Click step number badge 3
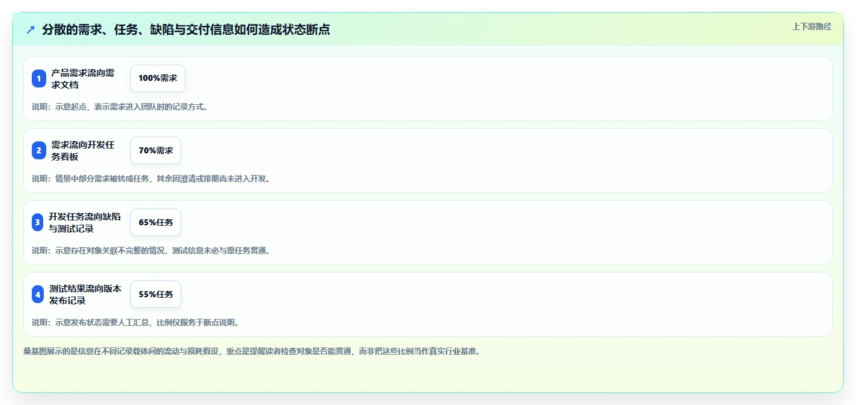Screen dimensions: 856x405 [37, 222]
